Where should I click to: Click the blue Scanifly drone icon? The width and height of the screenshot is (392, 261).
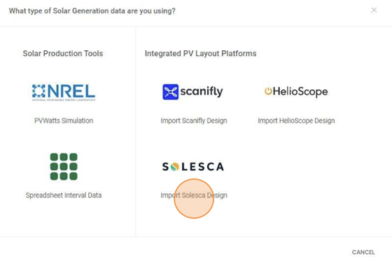[x=171, y=91]
